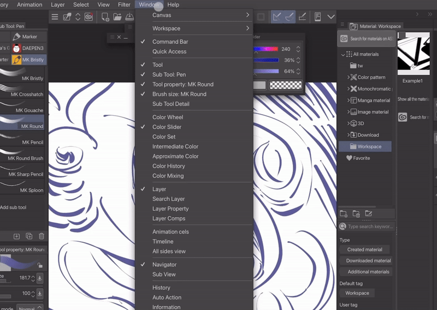Viewport: 437px width, 310px height.
Task: Choose the MK Pencil brush
Action: pos(22,139)
